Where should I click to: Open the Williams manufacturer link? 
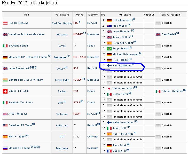pyautogui.click(x=62, y=114)
